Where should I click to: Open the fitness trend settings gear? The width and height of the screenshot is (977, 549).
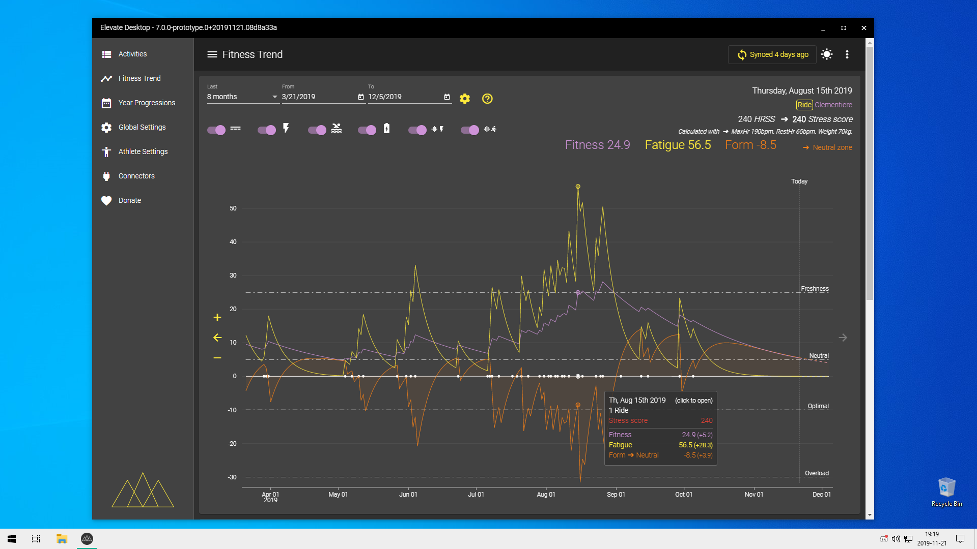click(464, 99)
